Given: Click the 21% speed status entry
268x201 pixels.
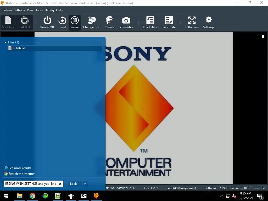Looking at the screenshot, I should (x=132, y=188).
